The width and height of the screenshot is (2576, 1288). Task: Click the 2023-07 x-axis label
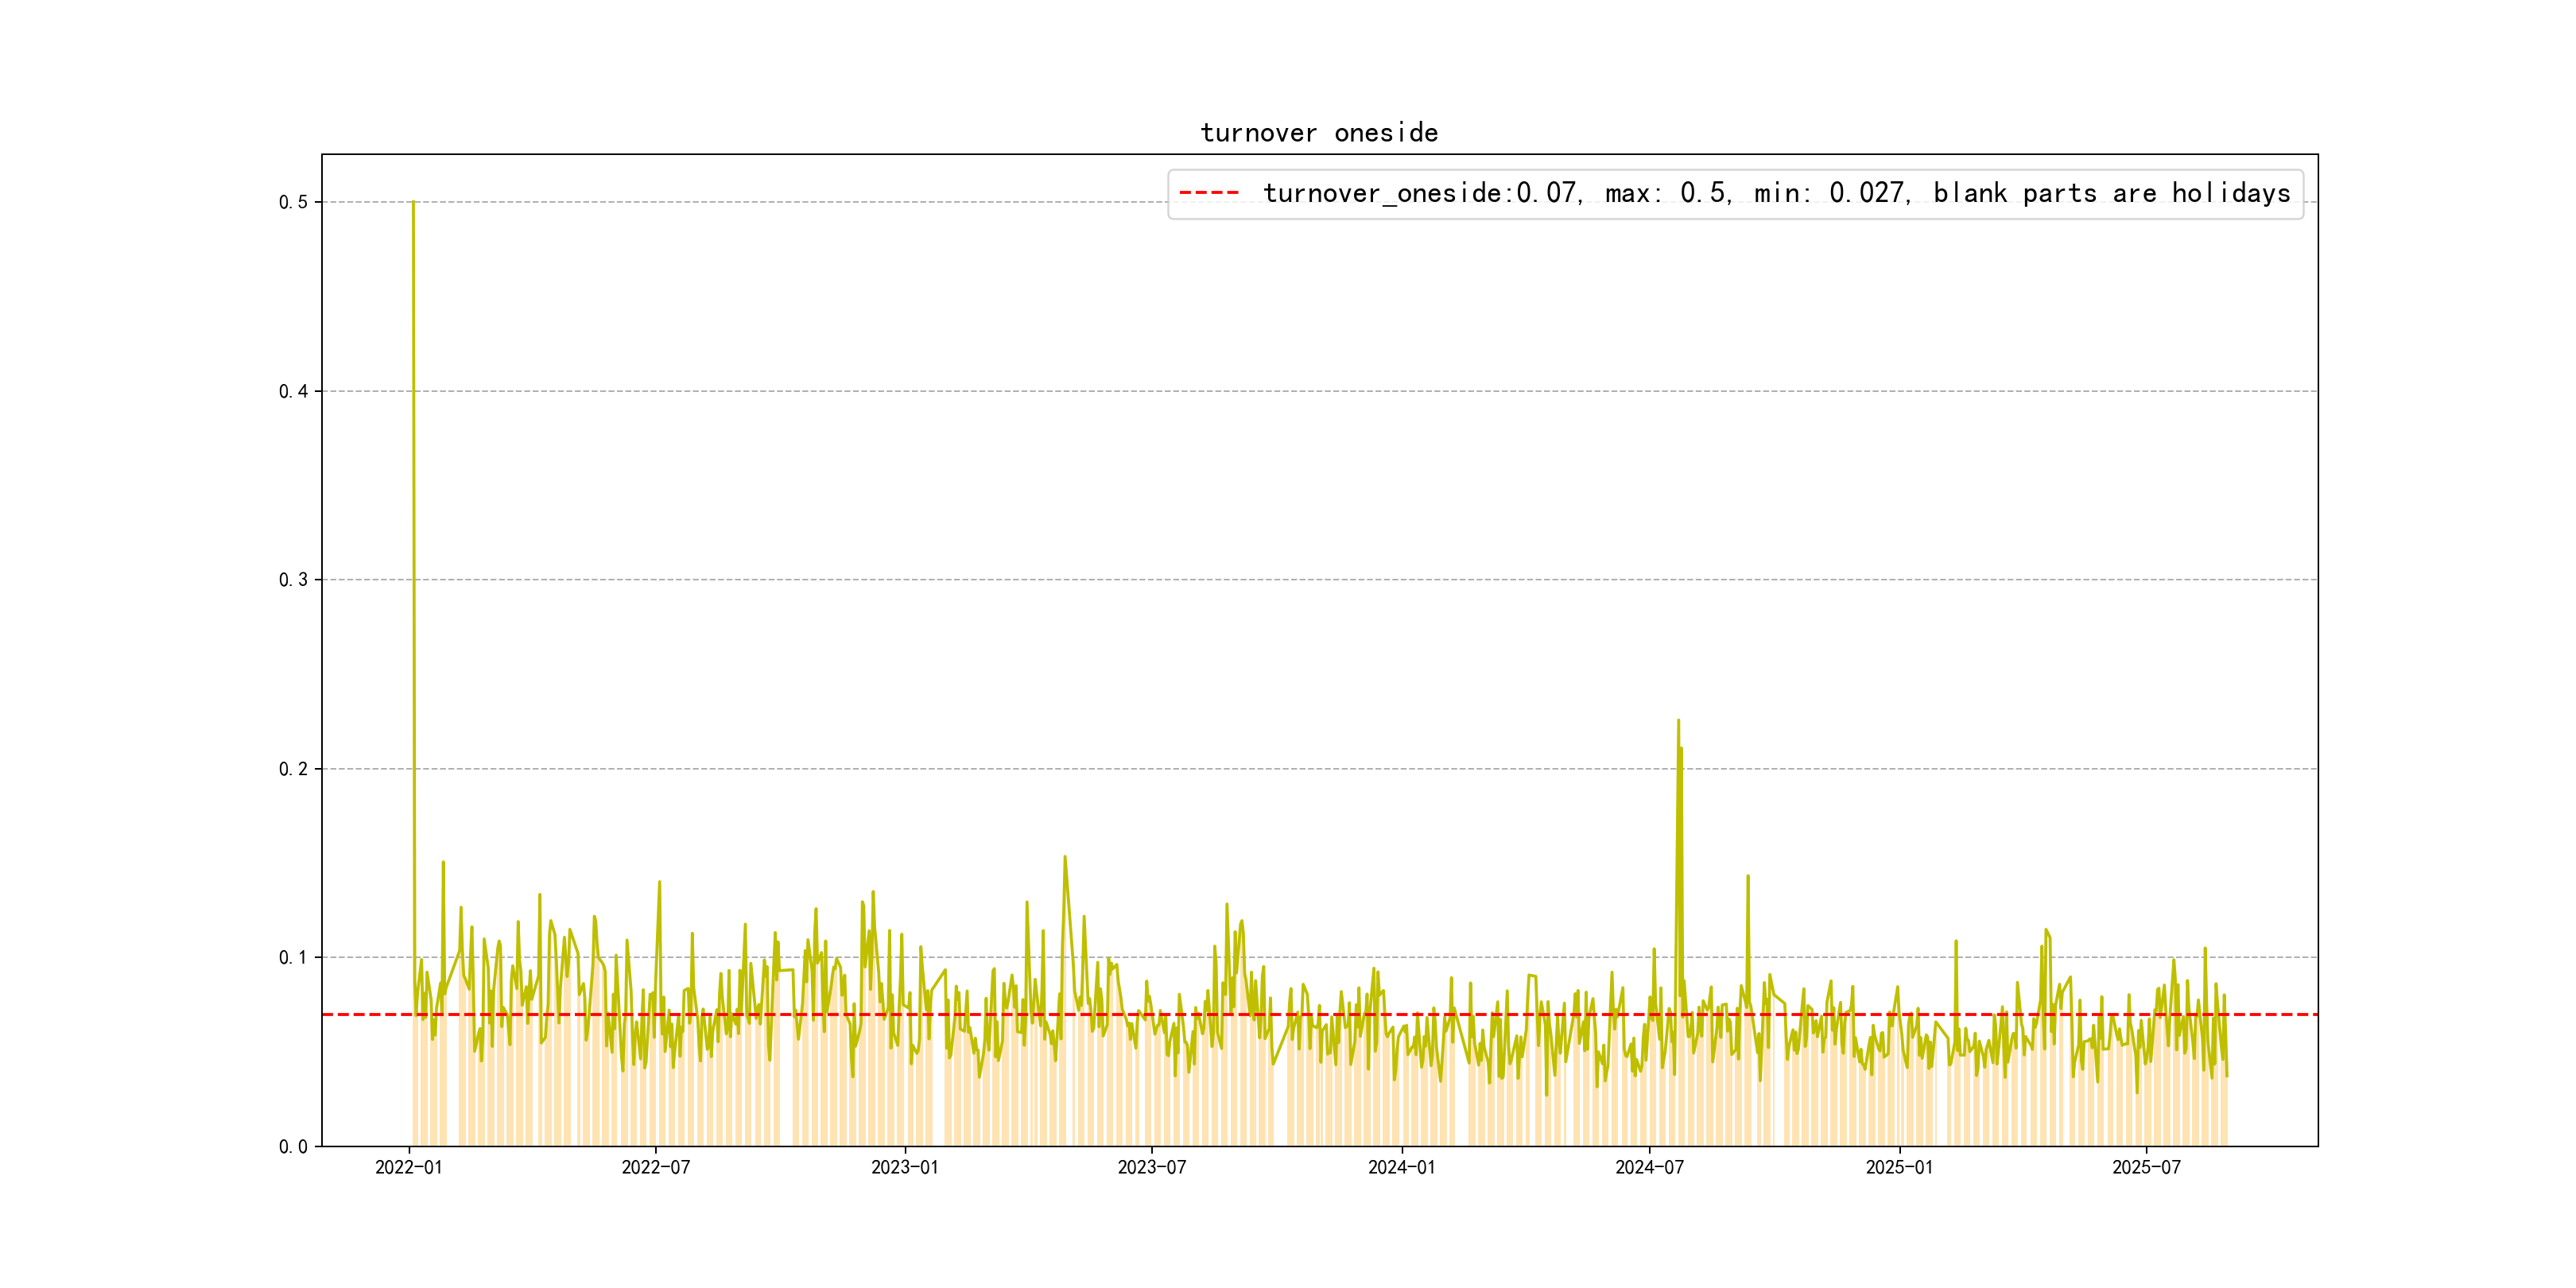tap(1152, 1167)
